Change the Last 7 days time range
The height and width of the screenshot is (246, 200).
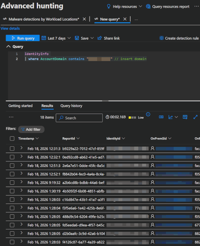click(56, 38)
